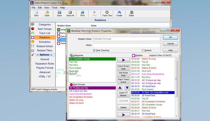Click the Saturday rotation row icon

click(59, 36)
